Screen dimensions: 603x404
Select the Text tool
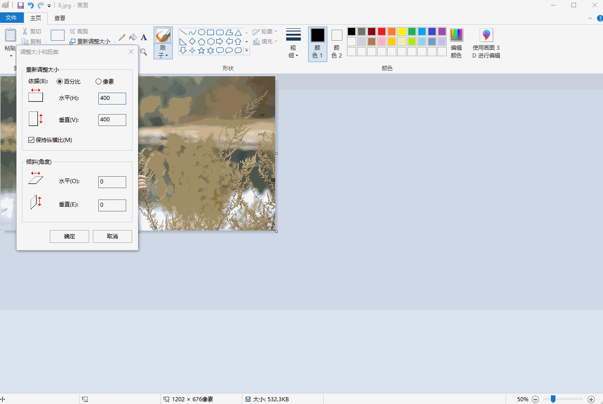144,37
